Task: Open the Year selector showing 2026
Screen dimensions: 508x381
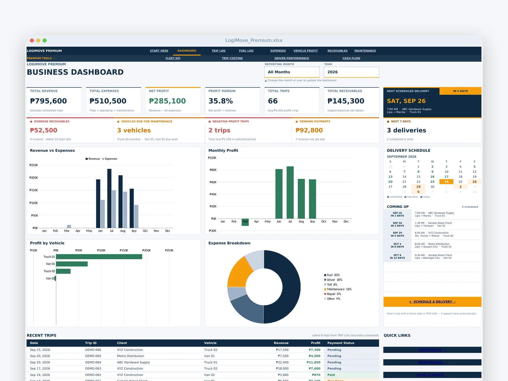Action: click(x=351, y=72)
